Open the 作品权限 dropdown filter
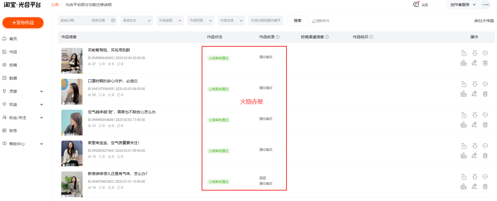Image resolution: width=497 pixels, height=201 pixels. [201, 21]
